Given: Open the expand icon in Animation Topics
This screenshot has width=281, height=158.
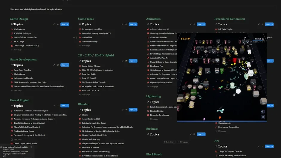Looking at the screenshot, I should point(190,24).
